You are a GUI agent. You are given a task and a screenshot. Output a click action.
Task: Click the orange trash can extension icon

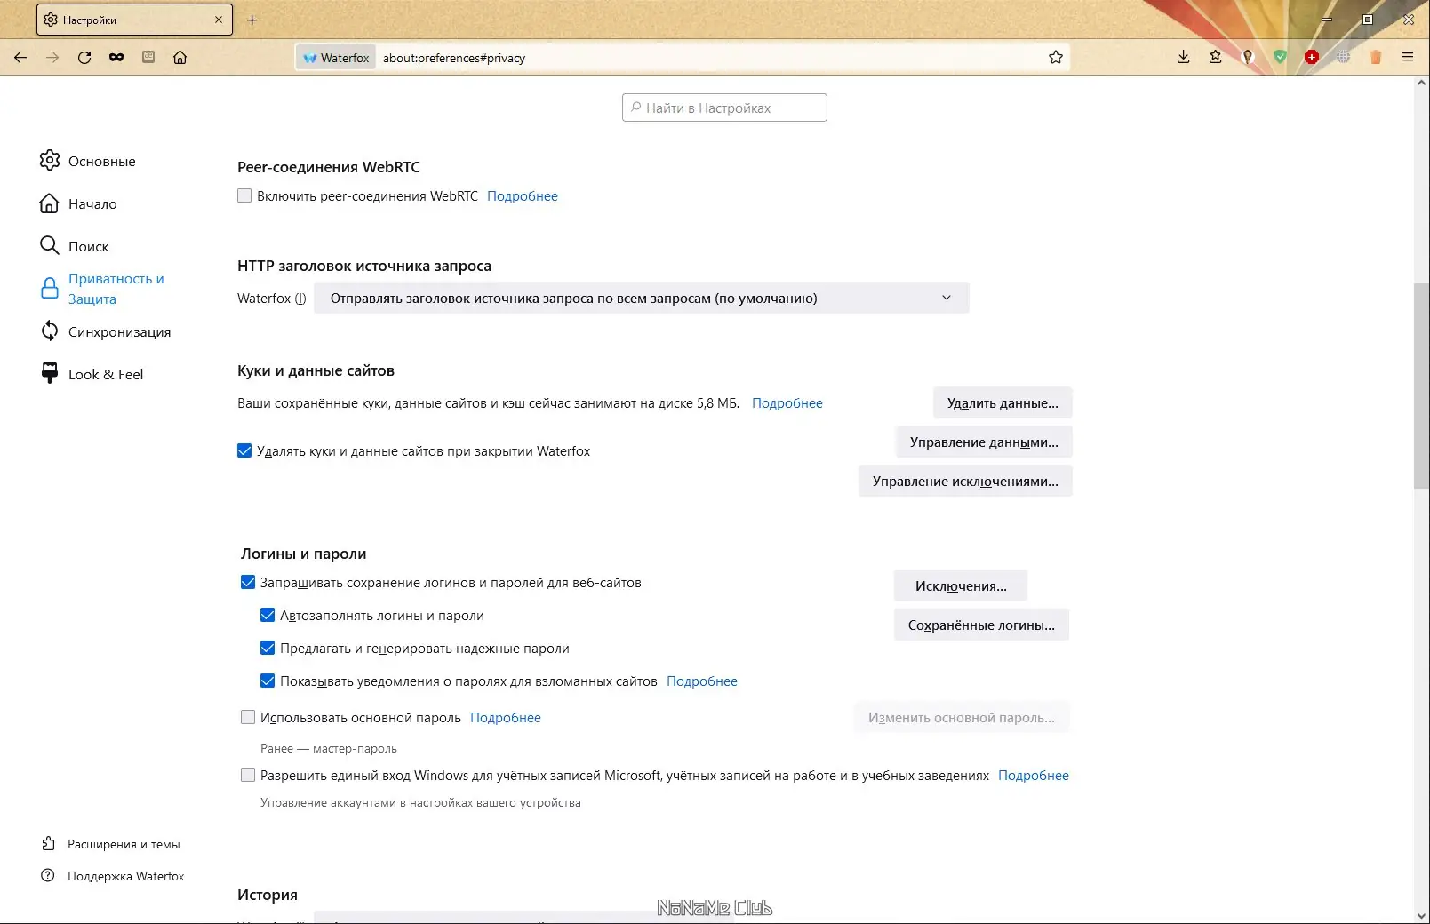click(x=1376, y=58)
